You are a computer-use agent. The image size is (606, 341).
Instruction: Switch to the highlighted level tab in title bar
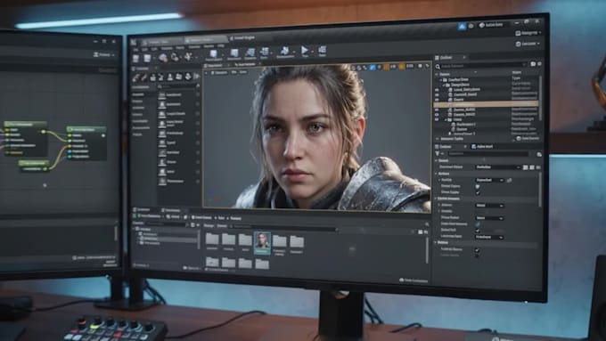click(x=206, y=39)
